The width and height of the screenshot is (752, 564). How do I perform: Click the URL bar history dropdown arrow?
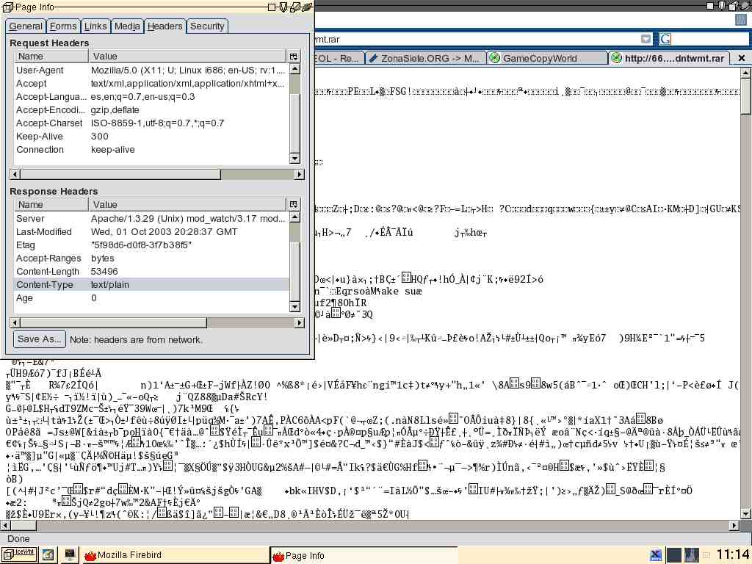646,39
